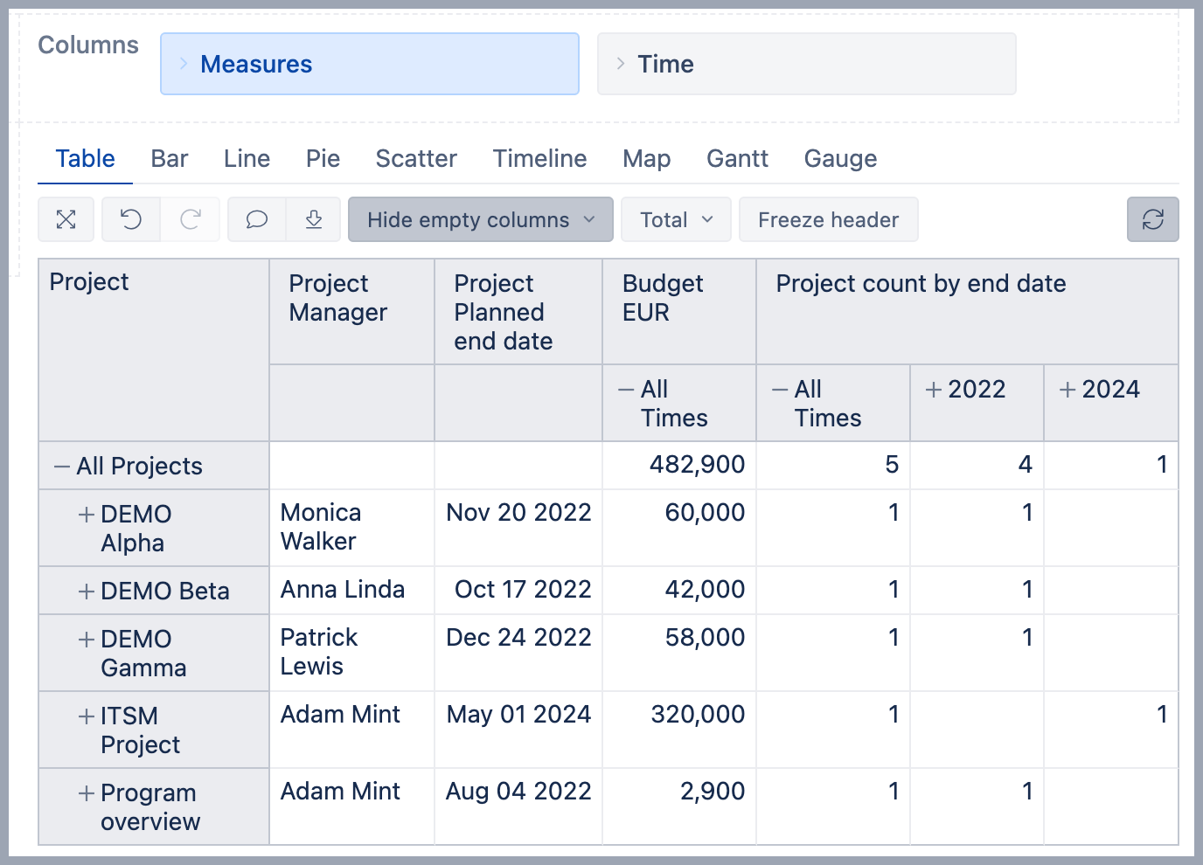
Task: Select the Measures dimension in Columns
Action: 369,64
